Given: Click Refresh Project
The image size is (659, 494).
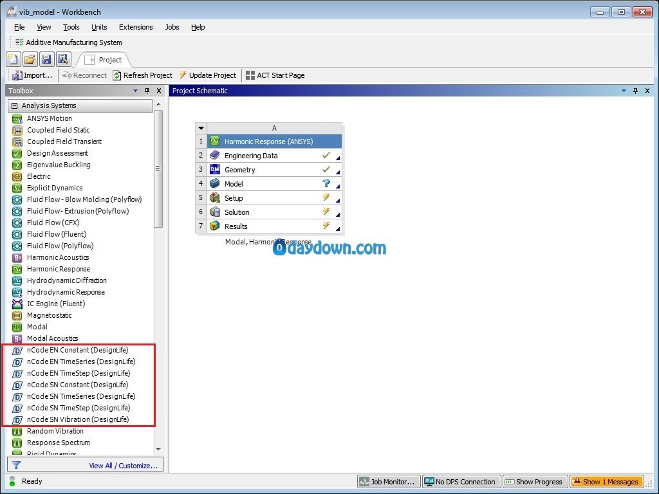Looking at the screenshot, I should click(142, 75).
